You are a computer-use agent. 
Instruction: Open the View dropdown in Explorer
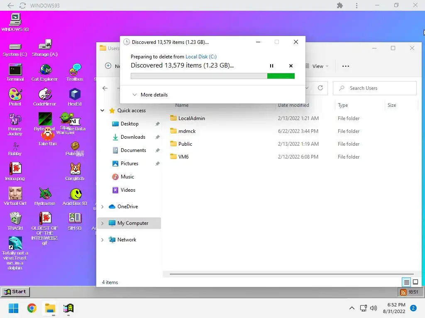coord(317,66)
